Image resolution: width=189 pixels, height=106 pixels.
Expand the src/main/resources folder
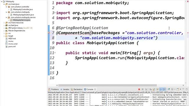pyautogui.click(x=4, y=23)
